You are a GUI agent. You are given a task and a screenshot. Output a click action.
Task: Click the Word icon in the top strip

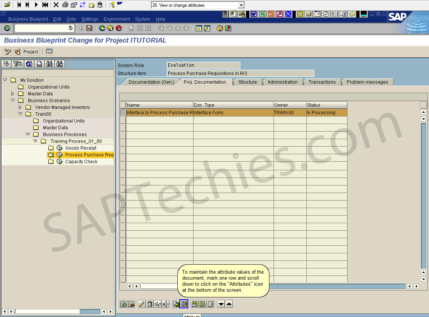pos(253,14)
